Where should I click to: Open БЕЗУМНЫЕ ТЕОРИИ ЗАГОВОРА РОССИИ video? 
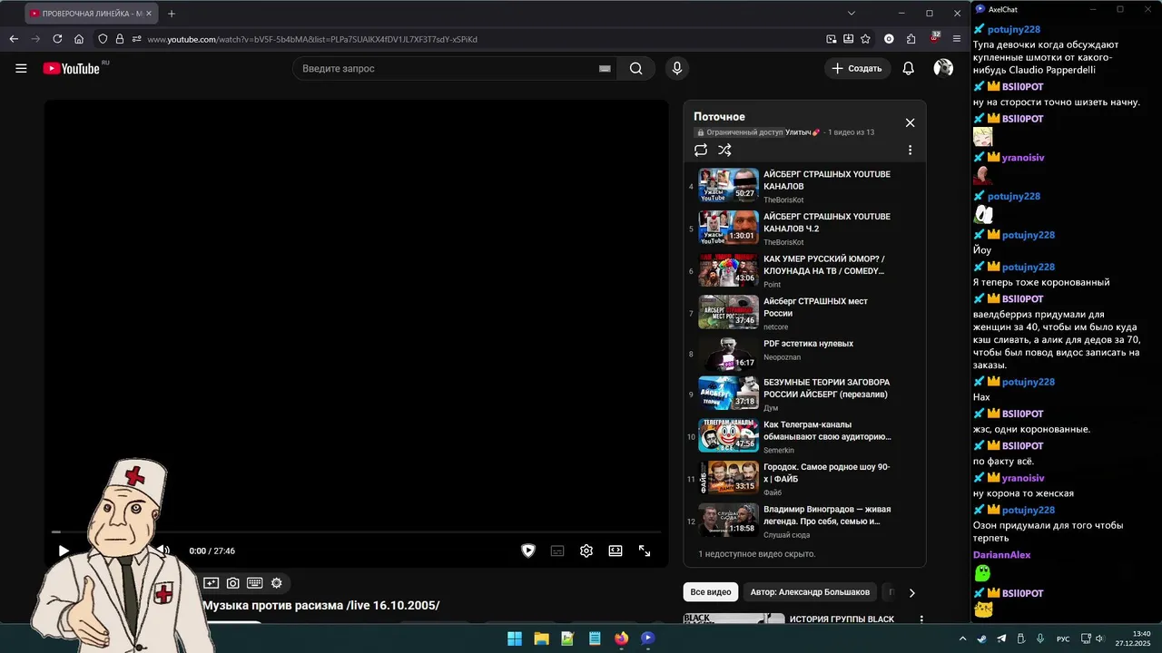(x=805, y=395)
